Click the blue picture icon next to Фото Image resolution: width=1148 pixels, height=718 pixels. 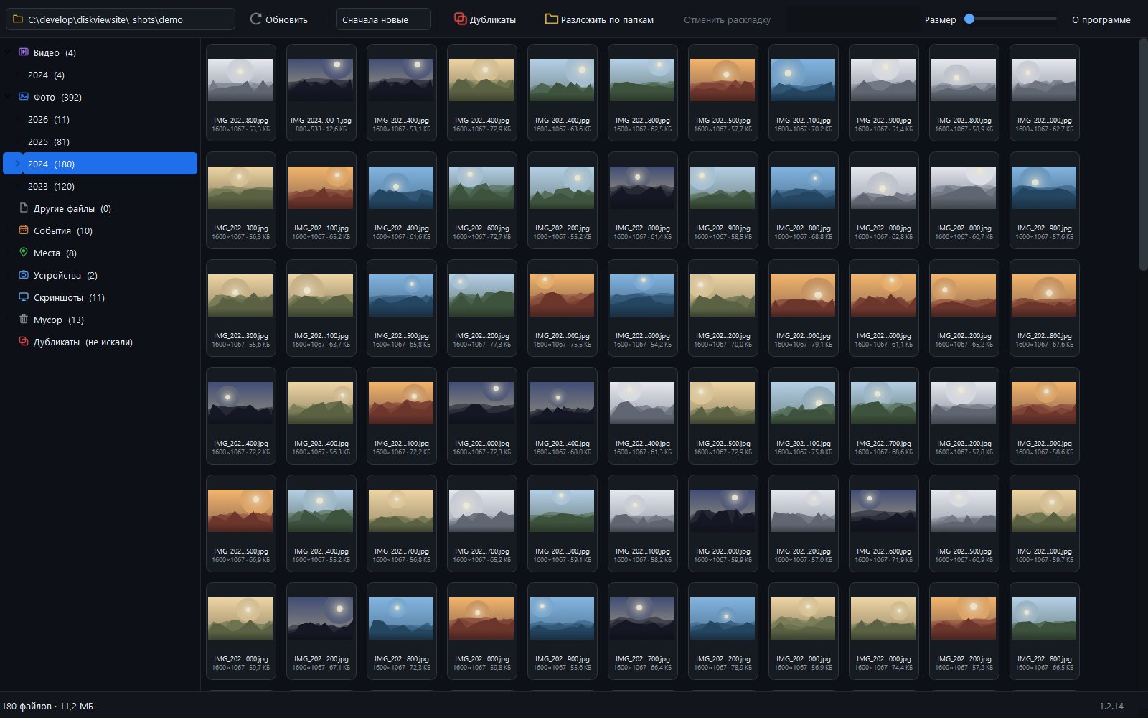tap(24, 97)
